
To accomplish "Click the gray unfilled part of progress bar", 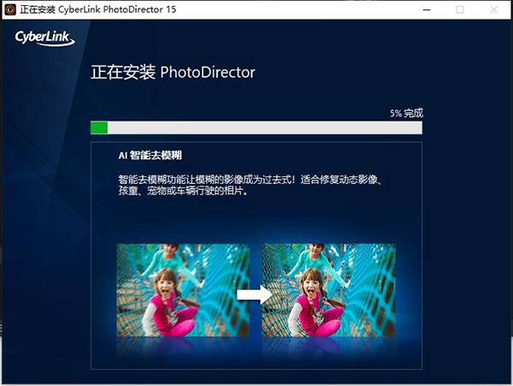I will (265, 128).
